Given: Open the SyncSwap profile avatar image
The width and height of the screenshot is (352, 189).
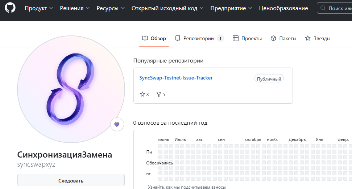Looking at the screenshot, I should (71, 89).
